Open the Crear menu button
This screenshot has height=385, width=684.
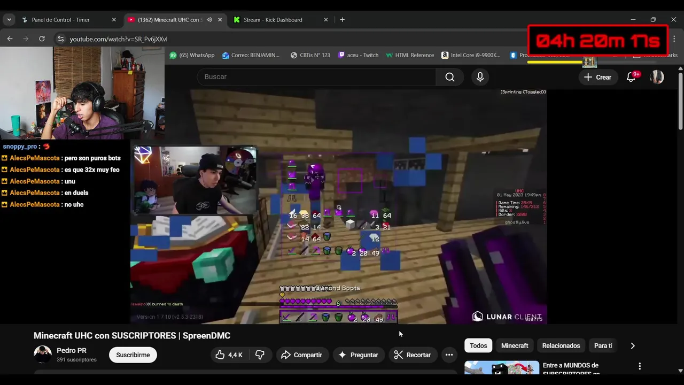coord(597,77)
